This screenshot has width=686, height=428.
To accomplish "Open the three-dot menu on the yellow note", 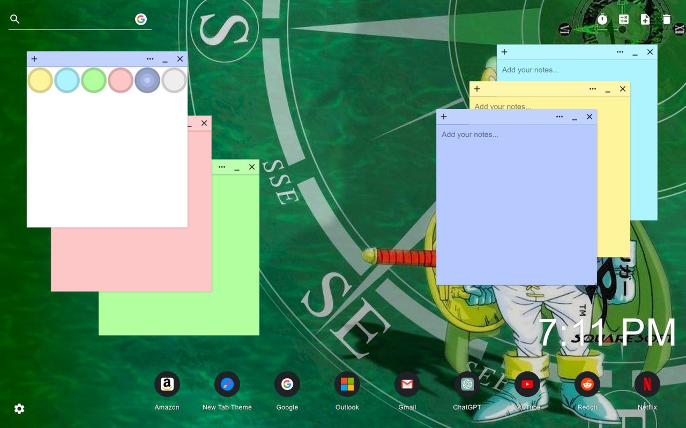I will 593,89.
